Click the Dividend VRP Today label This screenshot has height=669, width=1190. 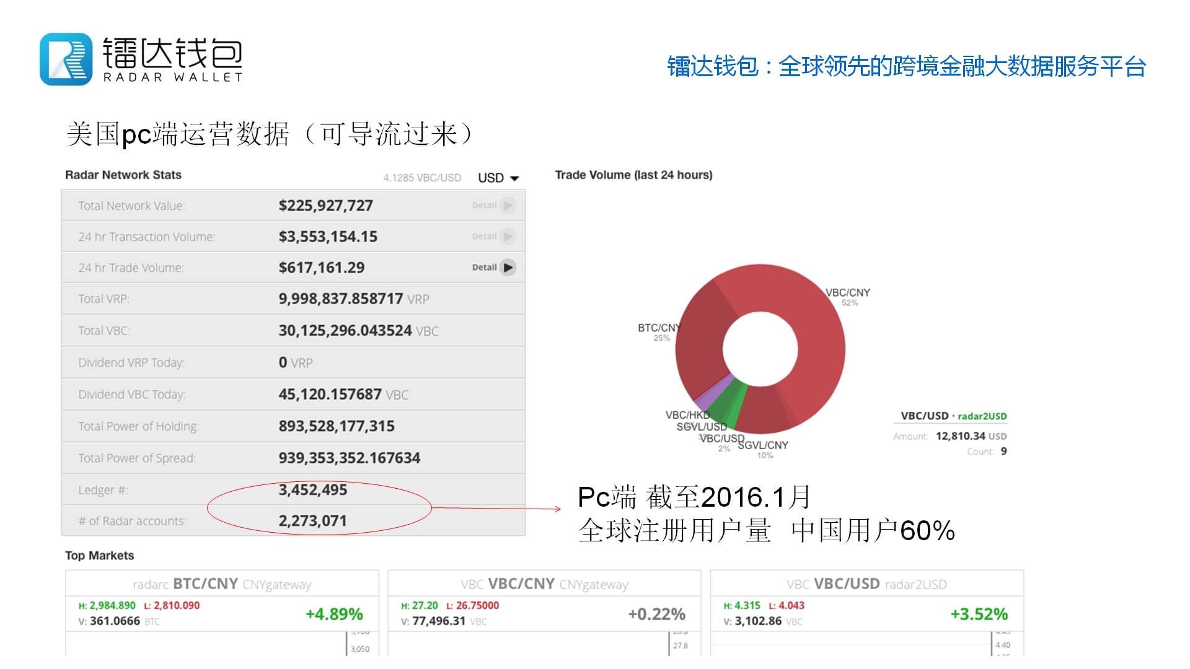[x=131, y=363]
